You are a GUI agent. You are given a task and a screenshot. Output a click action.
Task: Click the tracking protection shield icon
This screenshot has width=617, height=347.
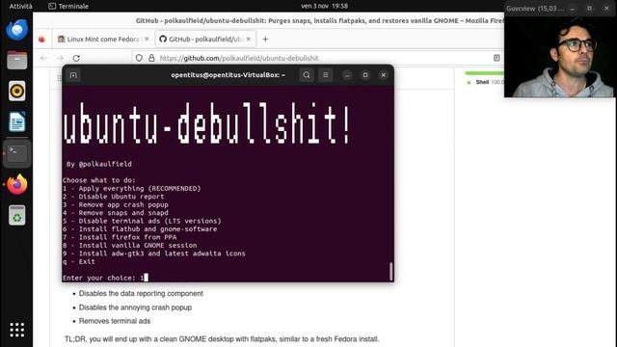pyautogui.click(x=139, y=58)
